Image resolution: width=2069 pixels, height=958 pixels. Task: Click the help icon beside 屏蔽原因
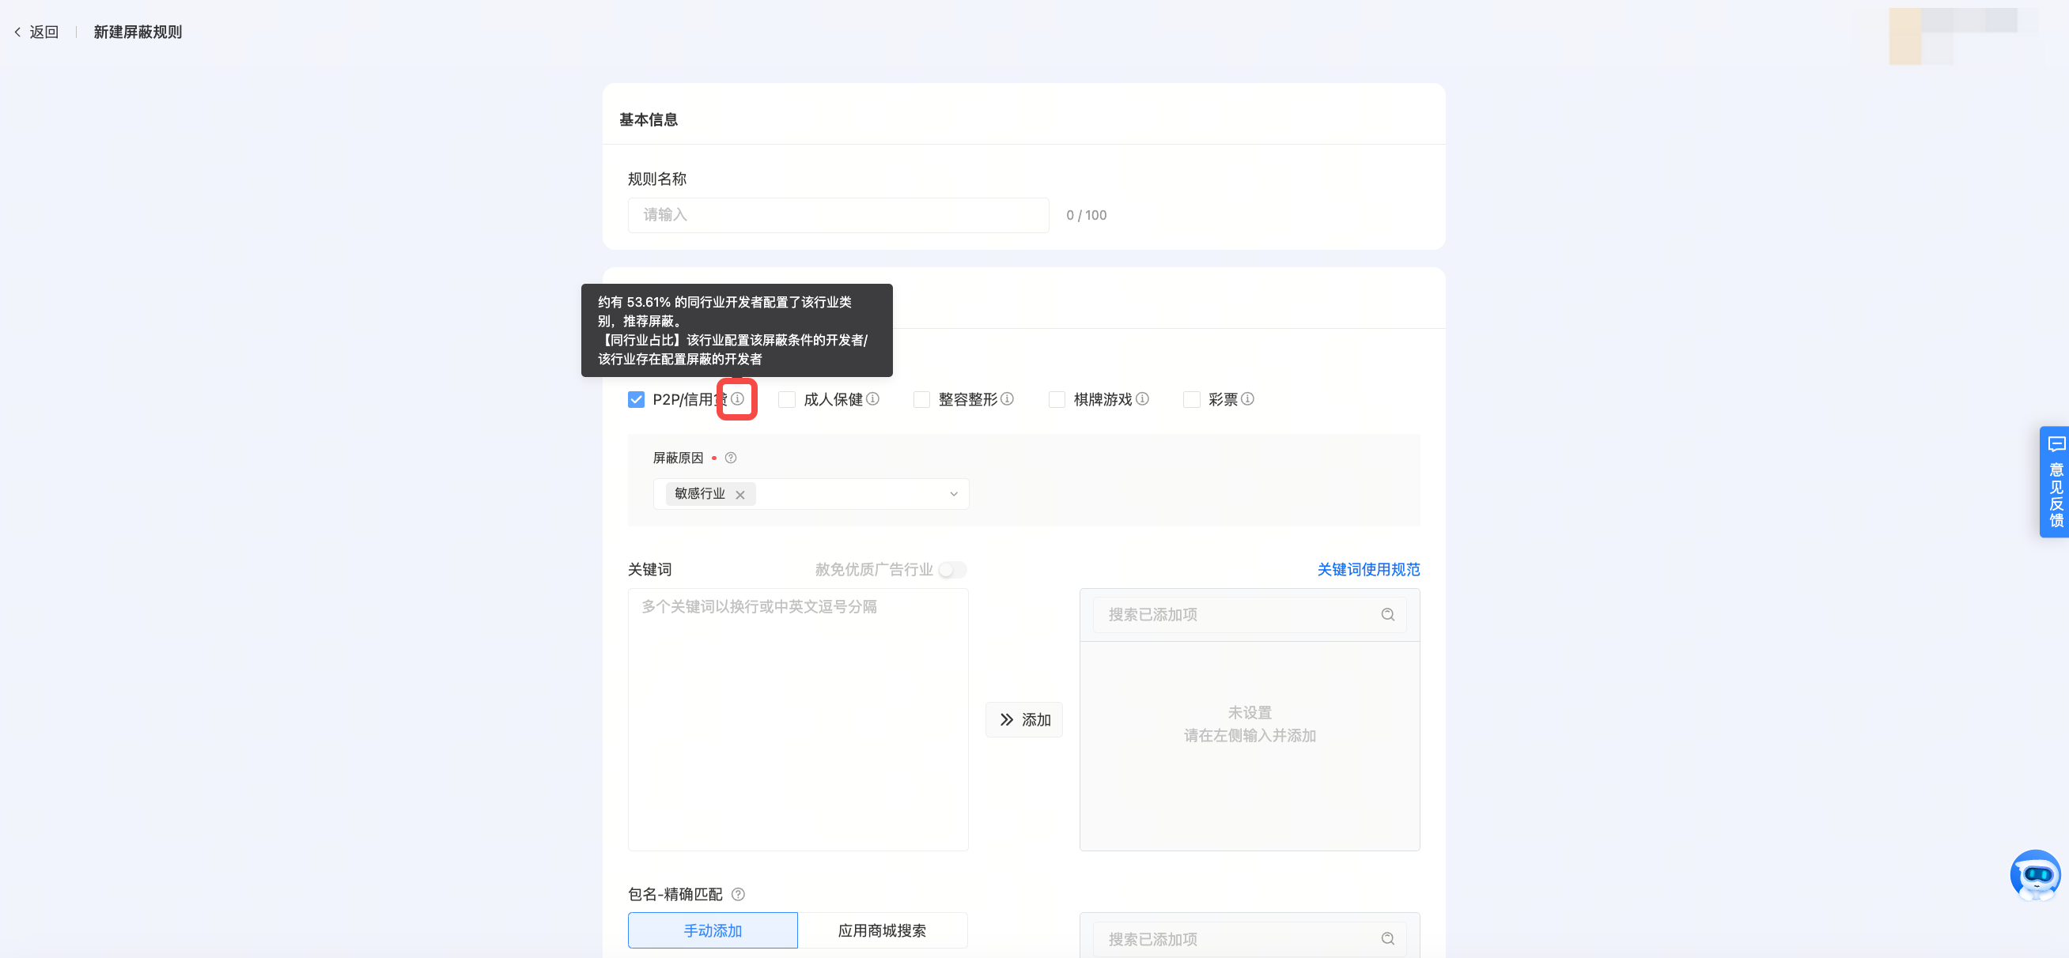pyautogui.click(x=730, y=458)
